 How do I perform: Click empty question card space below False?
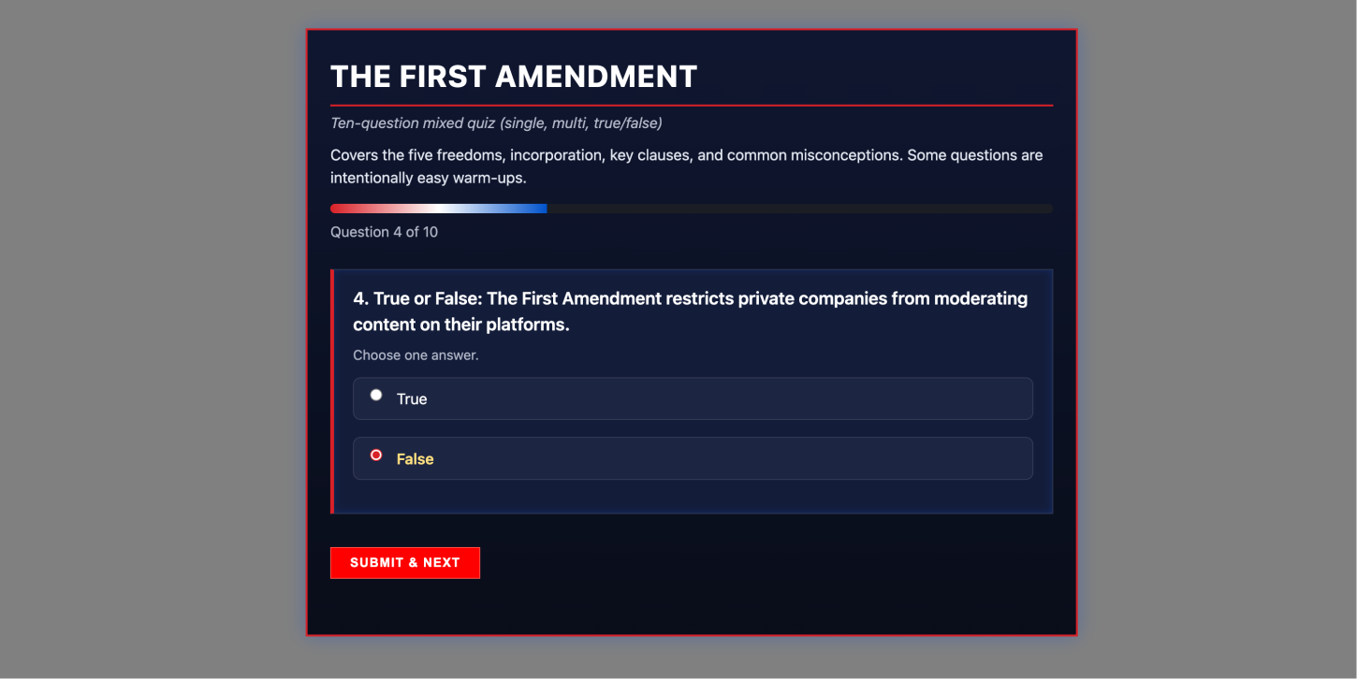point(693,497)
